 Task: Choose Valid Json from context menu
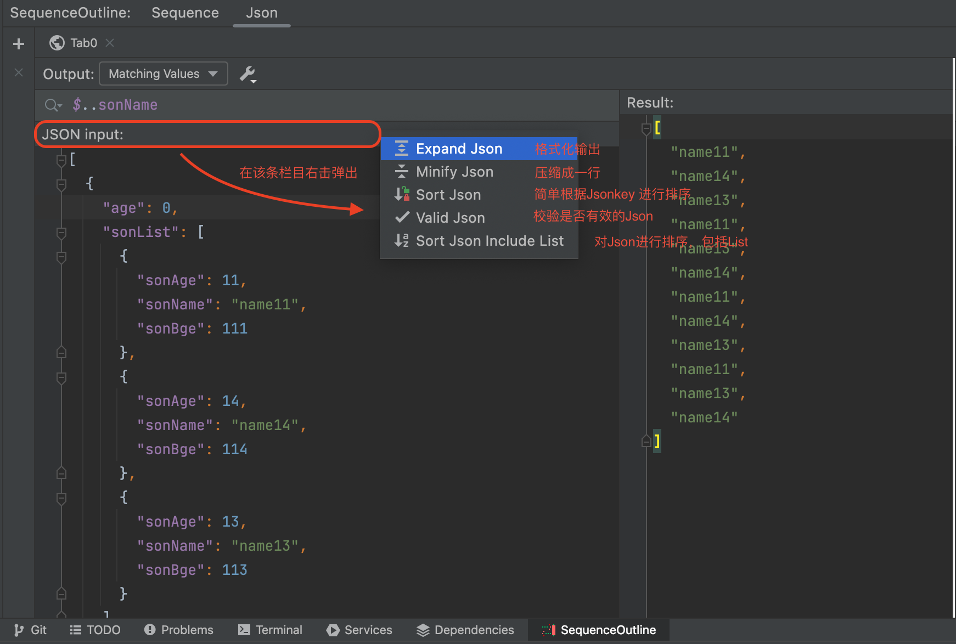tap(479, 218)
